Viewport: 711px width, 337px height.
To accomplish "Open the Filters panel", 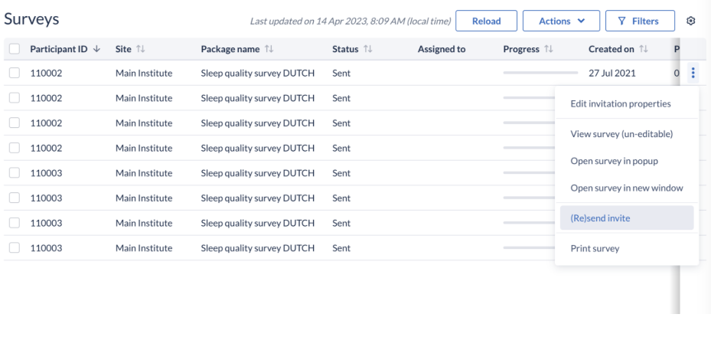I will click(x=640, y=21).
